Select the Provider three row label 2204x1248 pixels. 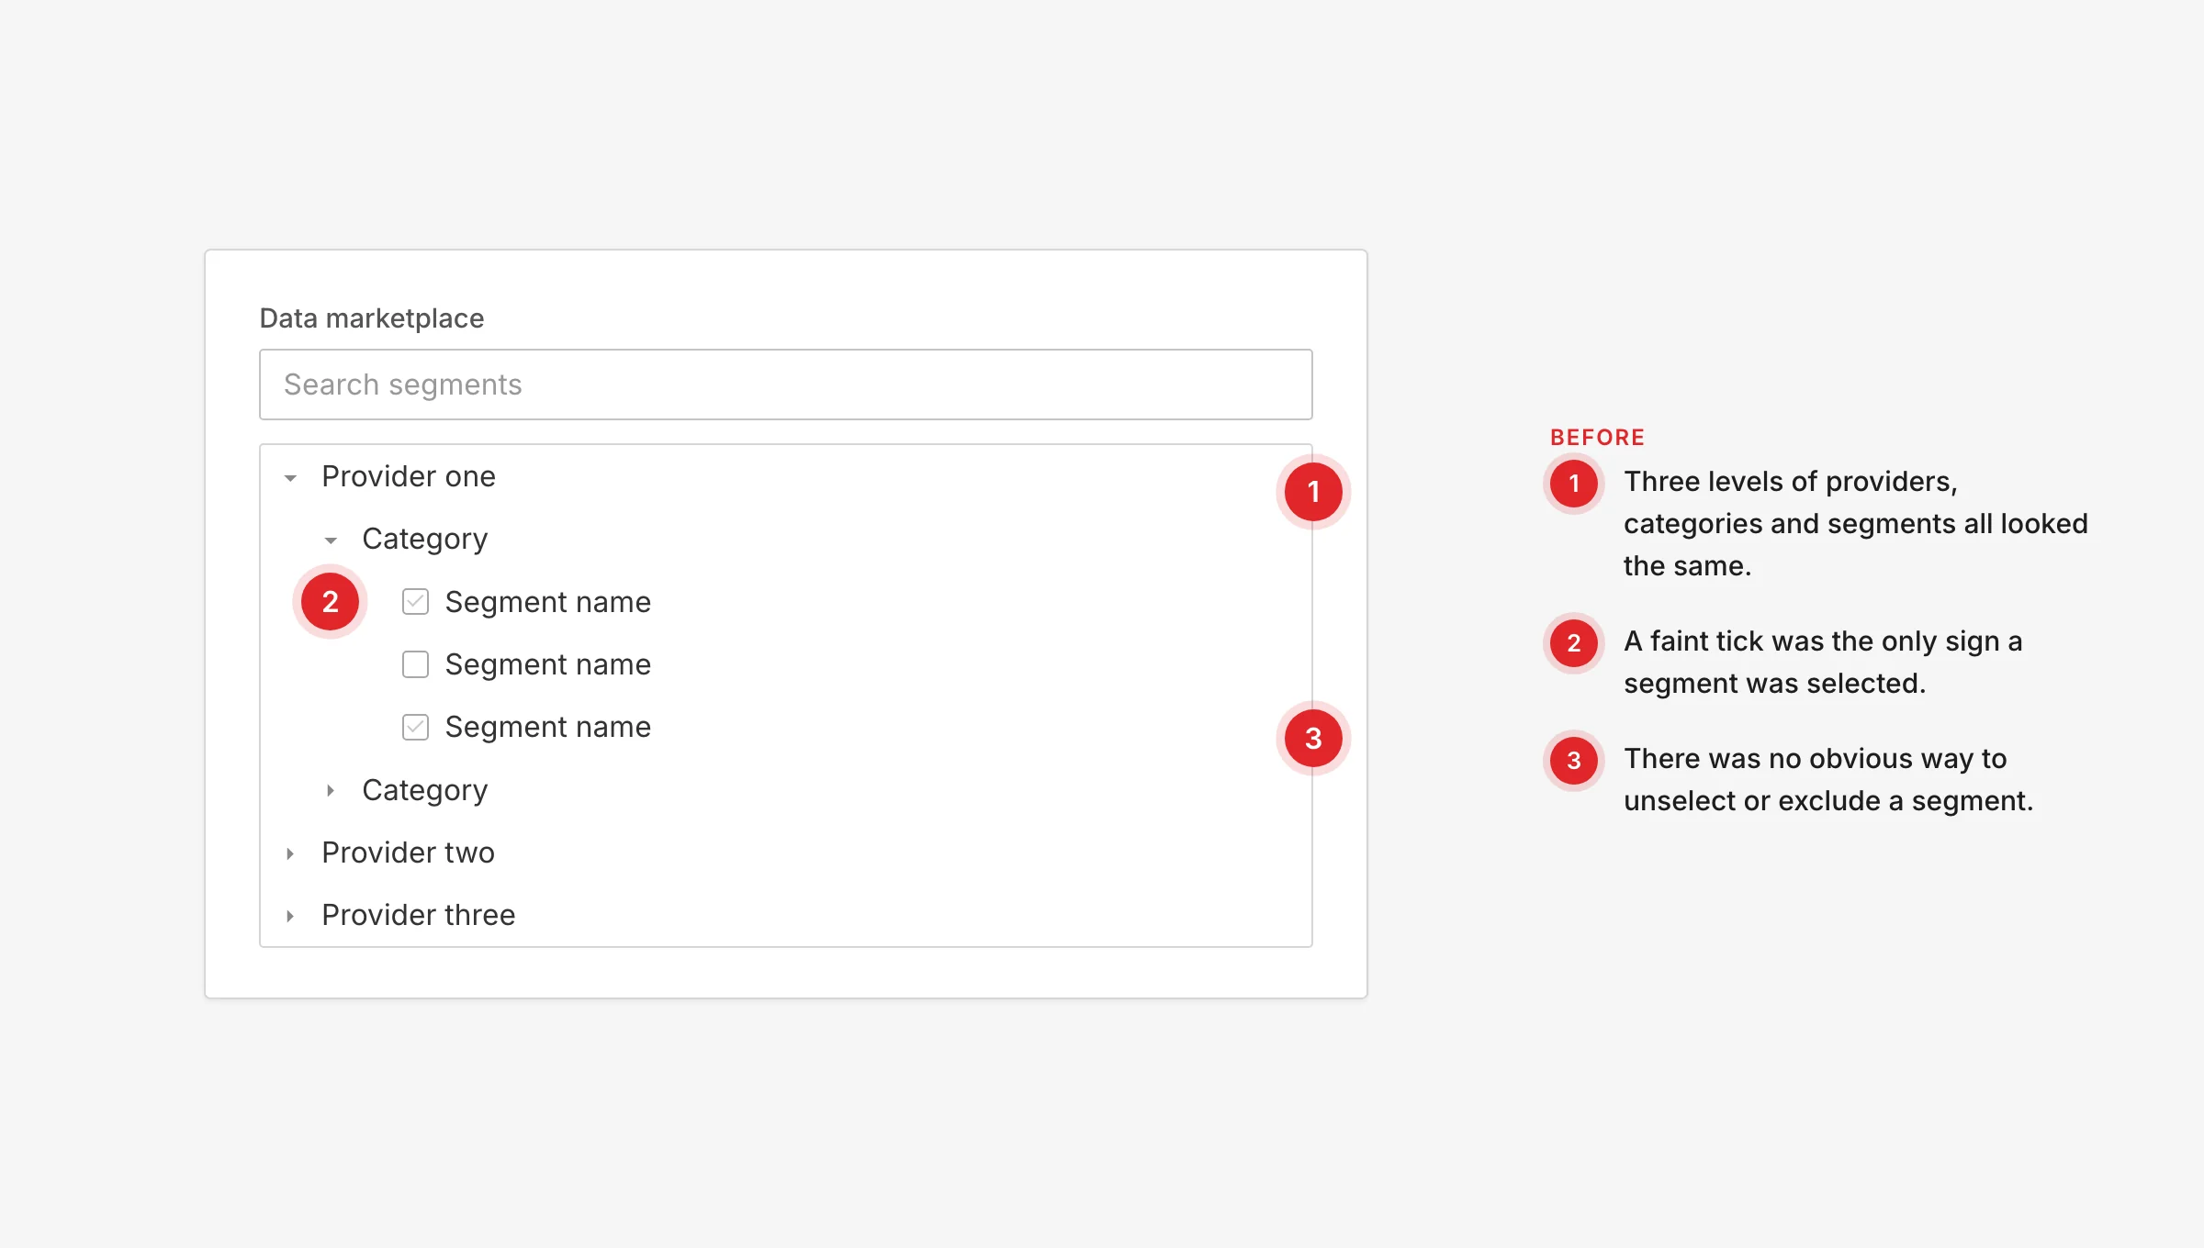419,915
